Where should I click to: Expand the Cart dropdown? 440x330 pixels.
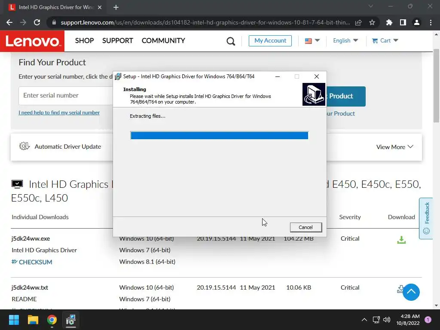point(396,40)
